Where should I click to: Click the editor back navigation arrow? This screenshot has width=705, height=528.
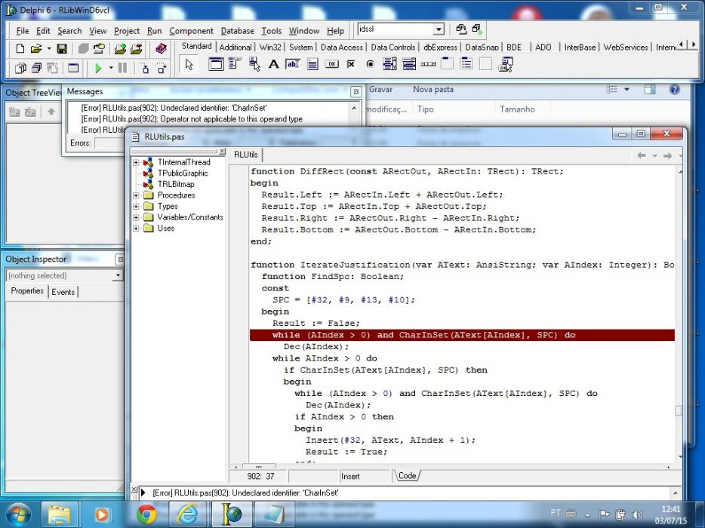coord(642,155)
